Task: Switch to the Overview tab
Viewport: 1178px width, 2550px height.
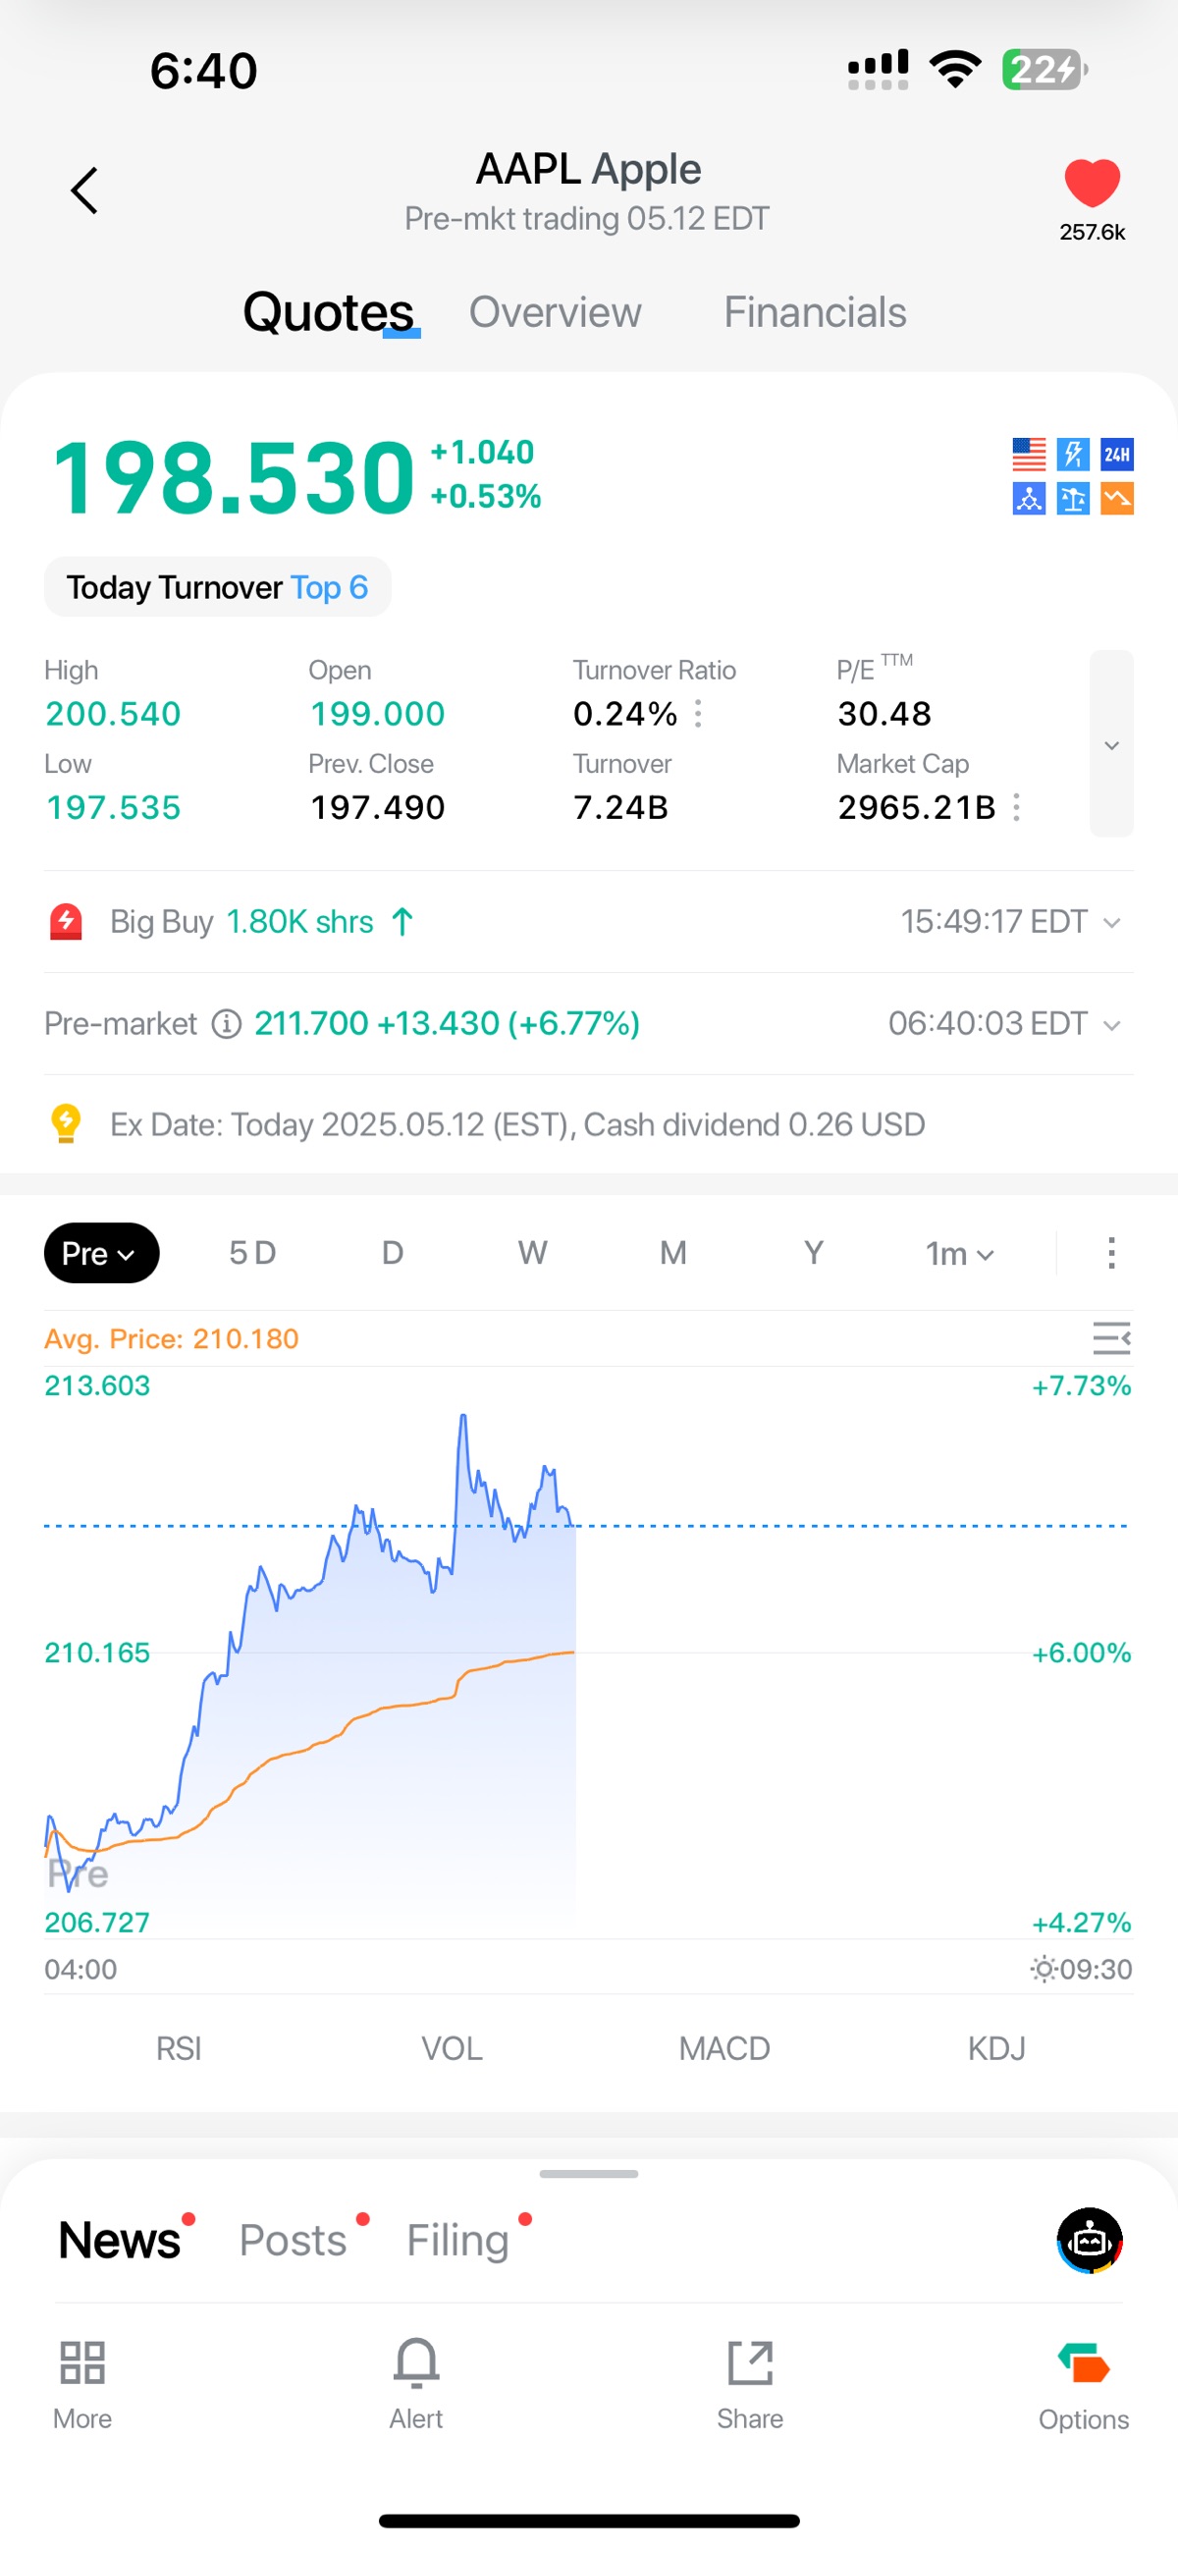Action: (555, 313)
